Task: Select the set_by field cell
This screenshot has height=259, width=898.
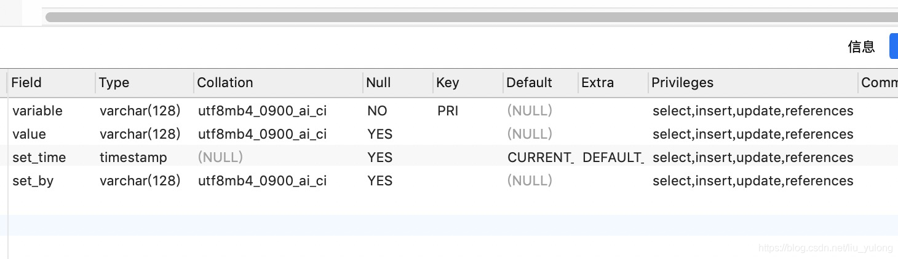Action: (x=33, y=181)
